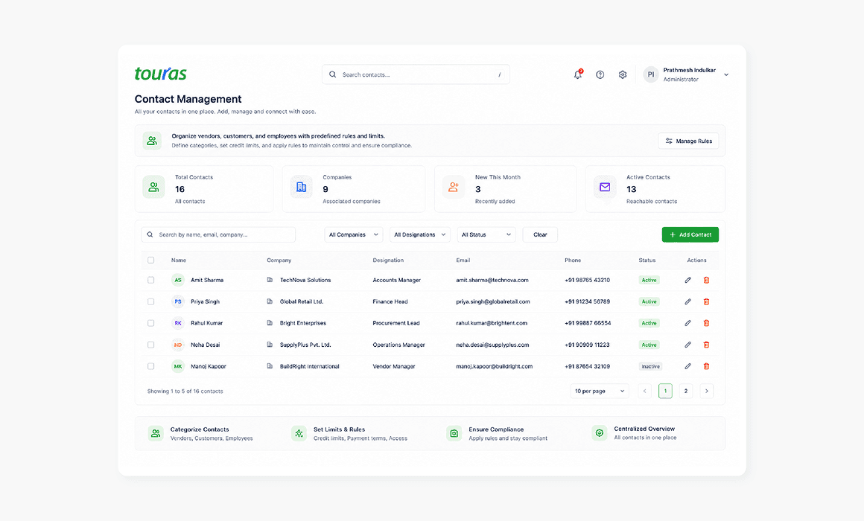Open the All Status filter dropdown
This screenshot has width=864, height=521.
[x=486, y=234]
